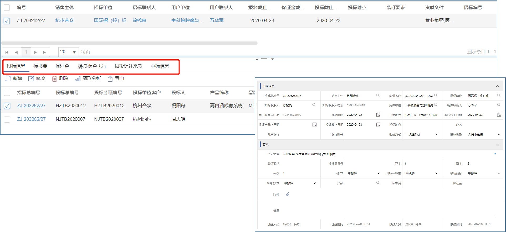Uncheck the HZTB2020012 row checkbox
This screenshot has width=506, height=232.
7,106
